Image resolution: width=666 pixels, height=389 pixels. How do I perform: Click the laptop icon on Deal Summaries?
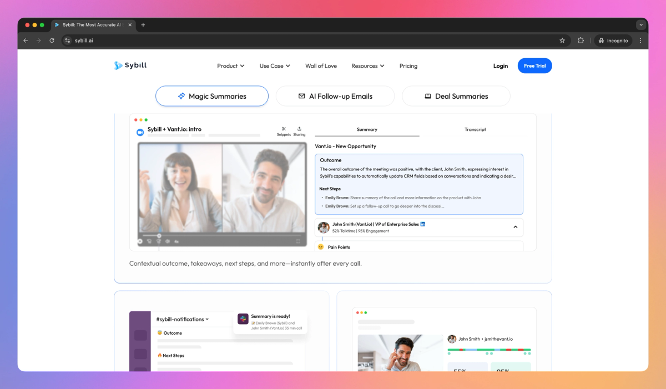pos(428,96)
